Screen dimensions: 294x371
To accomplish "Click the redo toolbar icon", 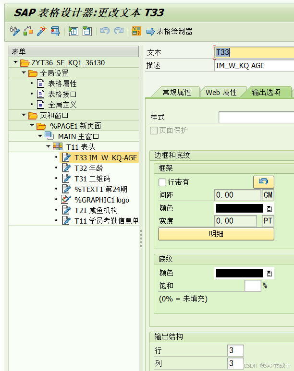I will [x=119, y=31].
